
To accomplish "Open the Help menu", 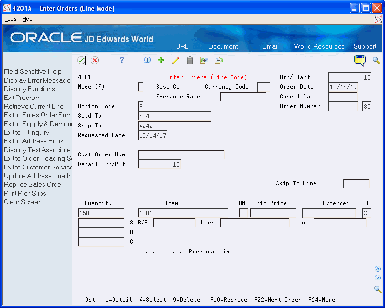I will click(27, 19).
